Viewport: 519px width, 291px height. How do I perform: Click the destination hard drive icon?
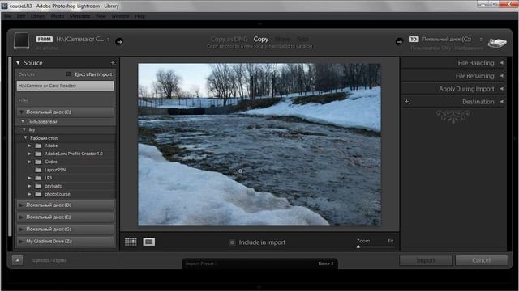[x=497, y=43]
